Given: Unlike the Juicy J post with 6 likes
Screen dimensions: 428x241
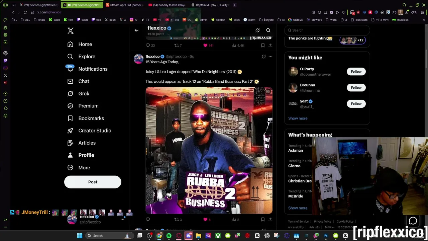Looking at the screenshot, I should (x=207, y=220).
